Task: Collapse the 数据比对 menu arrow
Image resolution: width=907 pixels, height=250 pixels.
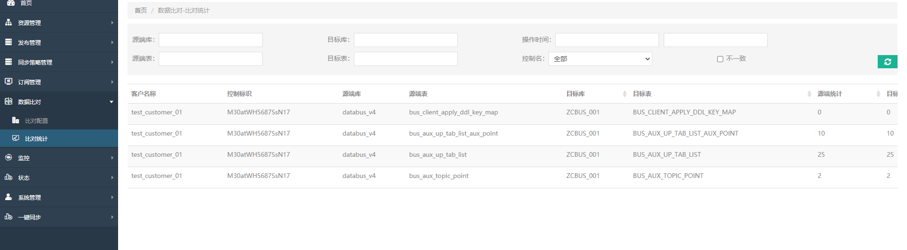Action: 111,102
